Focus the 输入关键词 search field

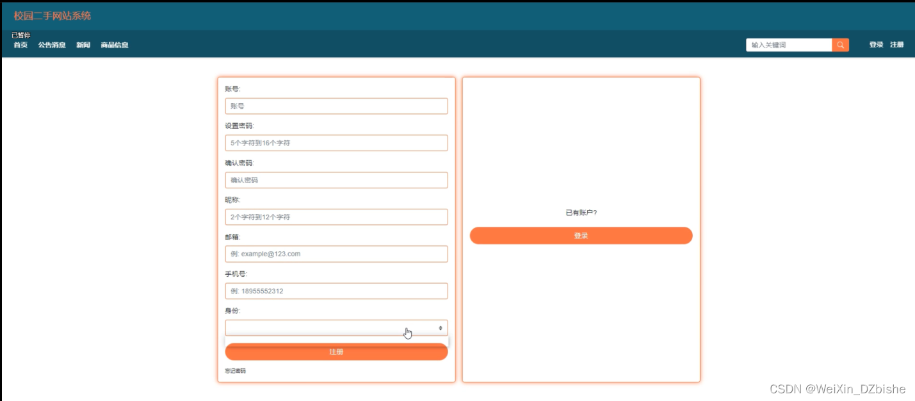789,45
